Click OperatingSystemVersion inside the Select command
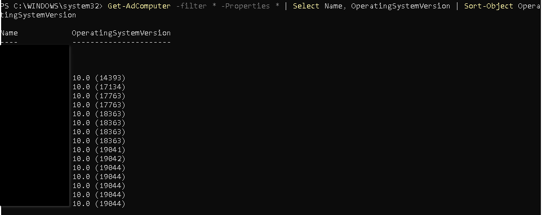Image resolution: width=542 pixels, height=215 pixels. 401,6
